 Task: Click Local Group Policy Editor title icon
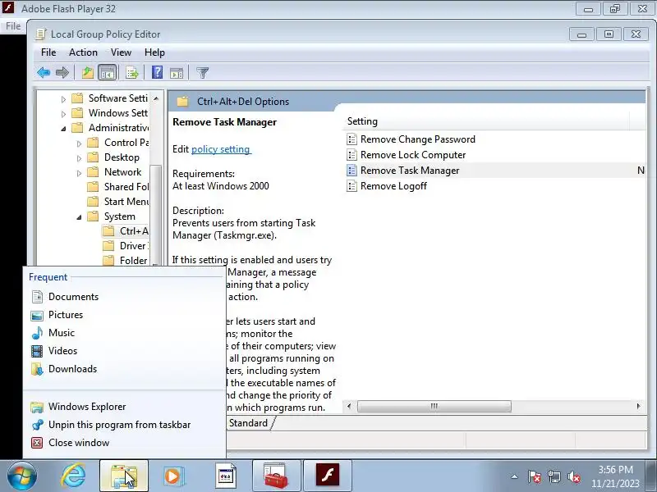click(41, 34)
